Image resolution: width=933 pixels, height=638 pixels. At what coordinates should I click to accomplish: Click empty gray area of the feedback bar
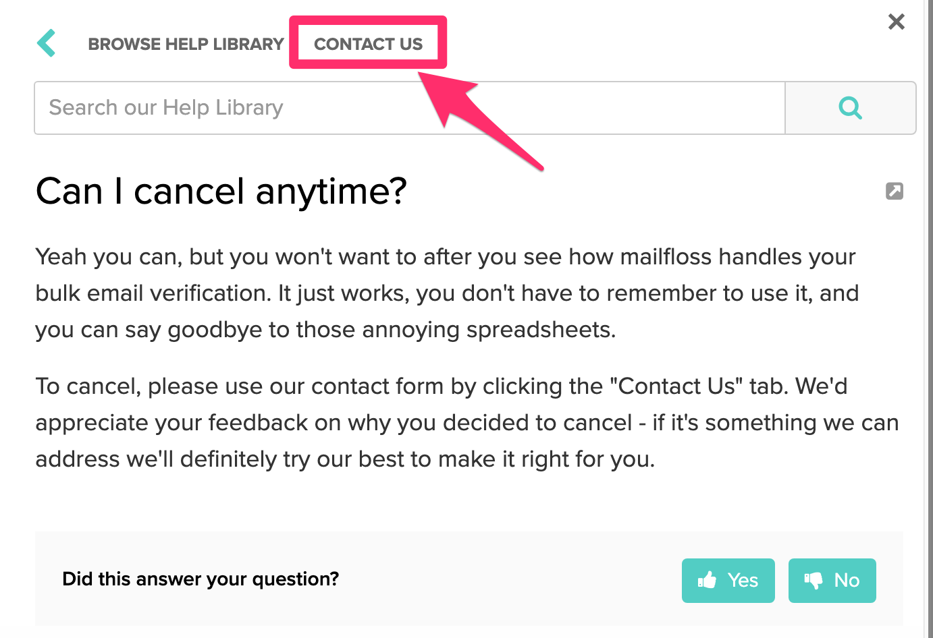click(x=506, y=579)
